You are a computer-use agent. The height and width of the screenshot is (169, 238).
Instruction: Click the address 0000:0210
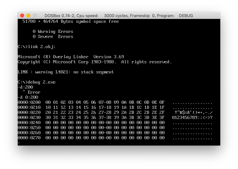(29, 107)
